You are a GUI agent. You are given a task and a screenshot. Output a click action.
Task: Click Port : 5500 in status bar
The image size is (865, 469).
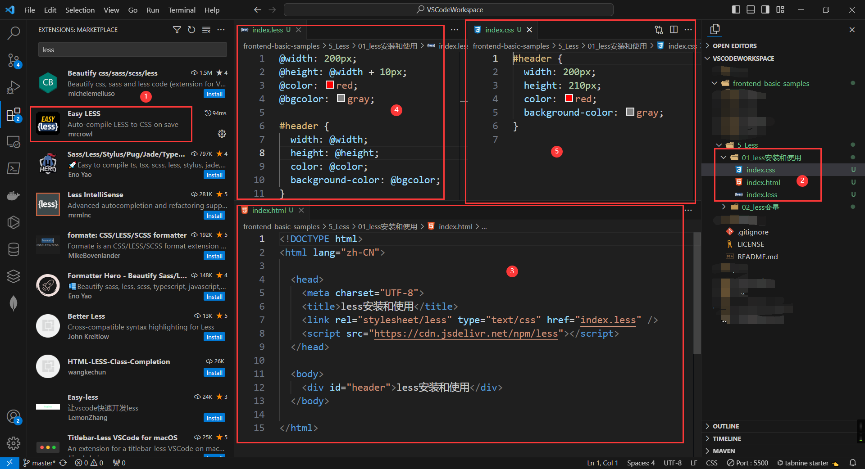click(747, 463)
